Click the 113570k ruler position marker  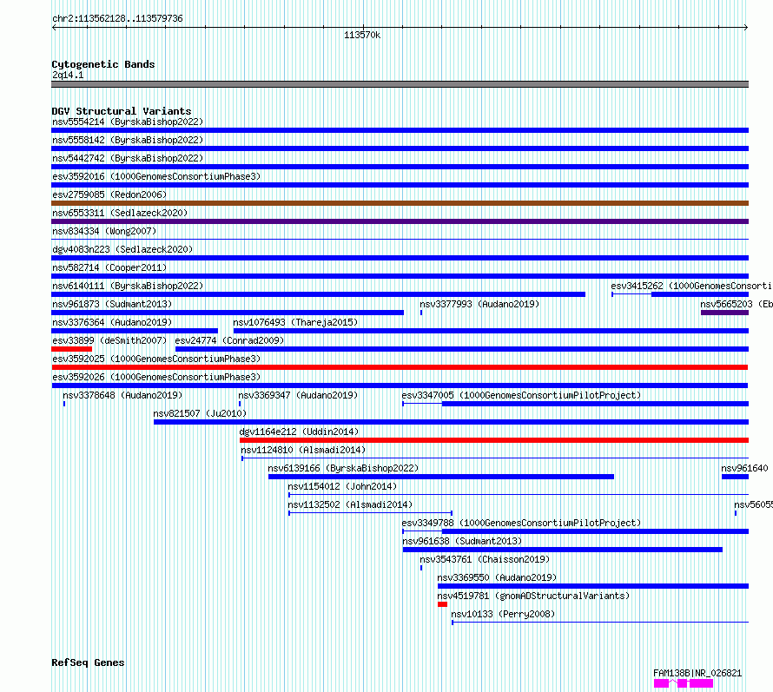click(362, 35)
